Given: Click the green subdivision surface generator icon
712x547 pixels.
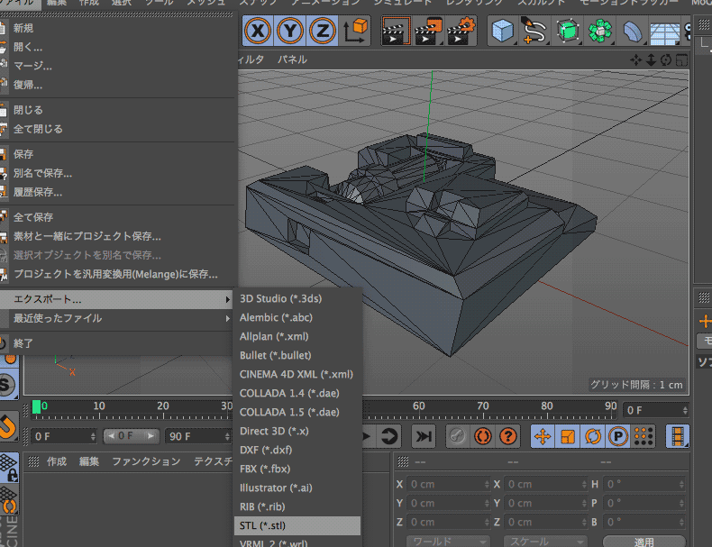Looking at the screenshot, I should pos(567,32).
